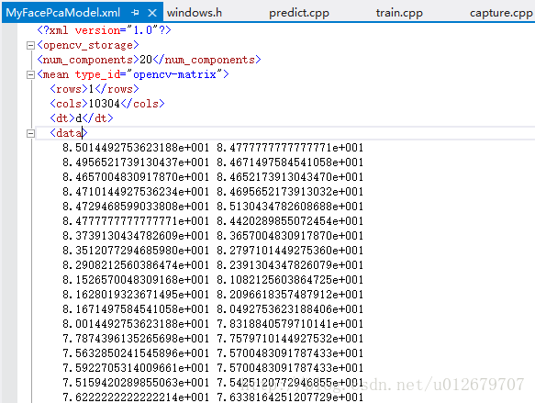Switch to the MyFacePcaModel.xml tab
Screen dimensions: 535x403
coord(63,13)
